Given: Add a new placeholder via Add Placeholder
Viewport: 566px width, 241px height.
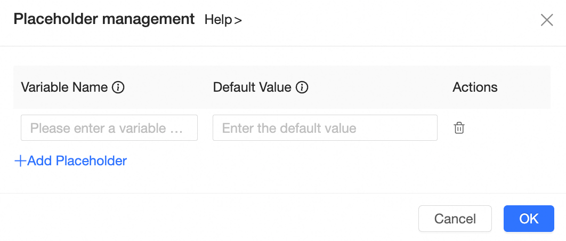Looking at the screenshot, I should point(70,160).
